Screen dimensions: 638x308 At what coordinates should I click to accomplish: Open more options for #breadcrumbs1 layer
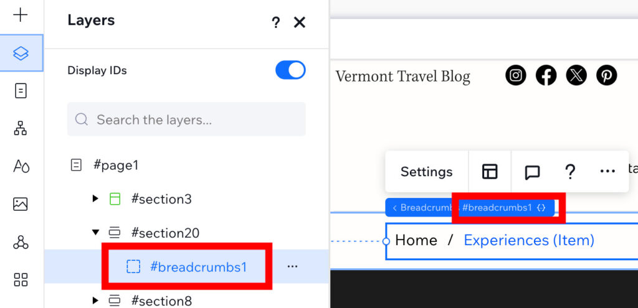tap(293, 266)
